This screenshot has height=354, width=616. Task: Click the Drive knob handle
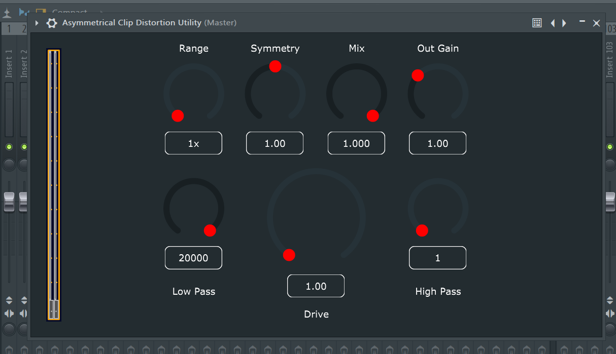[x=289, y=255]
